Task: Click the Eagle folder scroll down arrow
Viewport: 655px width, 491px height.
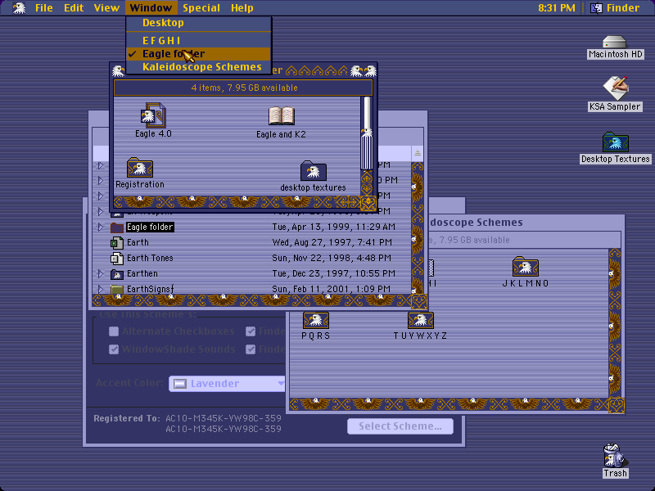Action: coord(366,190)
